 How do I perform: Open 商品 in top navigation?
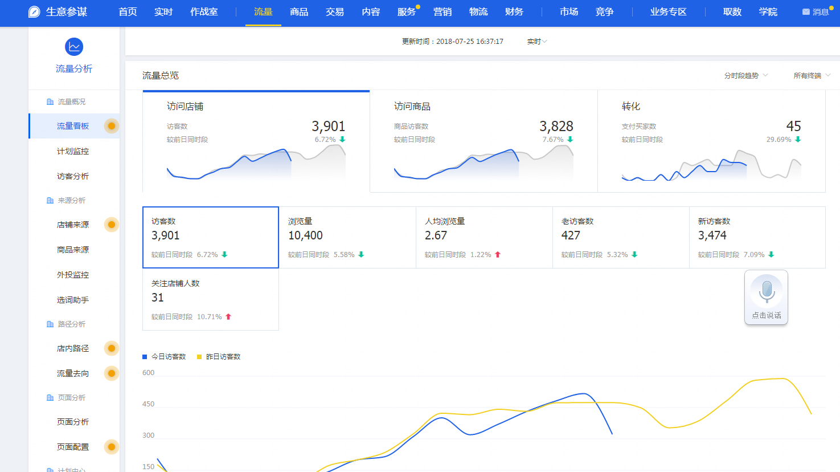(x=299, y=12)
